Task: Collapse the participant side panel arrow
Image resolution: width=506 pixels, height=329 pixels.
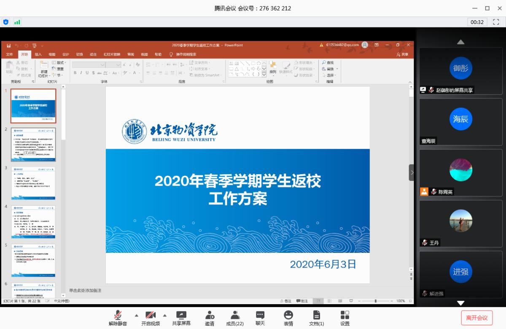Action: click(x=412, y=172)
